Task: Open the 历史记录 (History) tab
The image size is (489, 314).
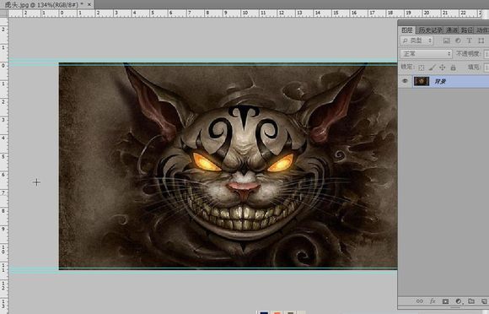Action: (430, 30)
